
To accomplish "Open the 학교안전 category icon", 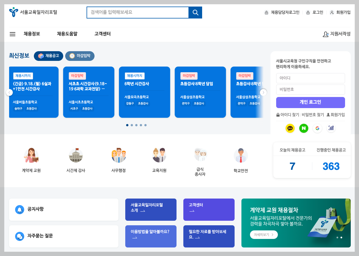I will pos(241,155).
